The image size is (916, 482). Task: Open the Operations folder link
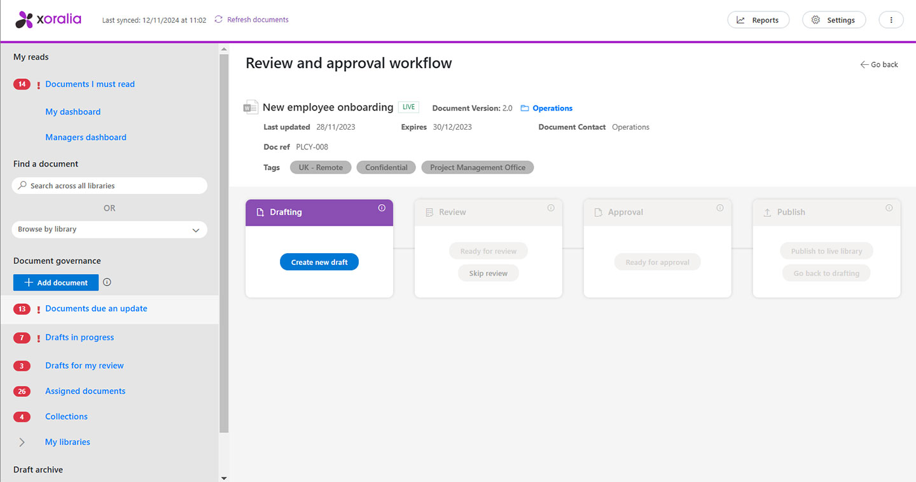pyautogui.click(x=552, y=108)
